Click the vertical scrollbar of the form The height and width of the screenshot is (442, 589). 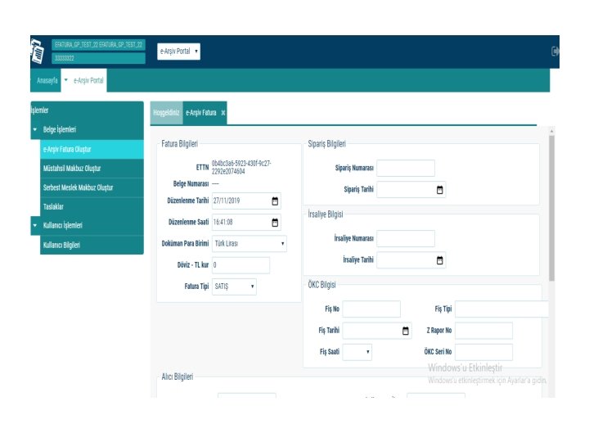[x=551, y=208]
